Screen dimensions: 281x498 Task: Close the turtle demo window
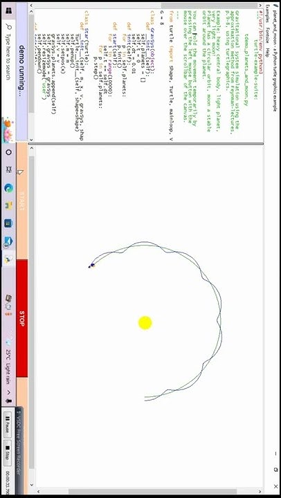[275, 486]
